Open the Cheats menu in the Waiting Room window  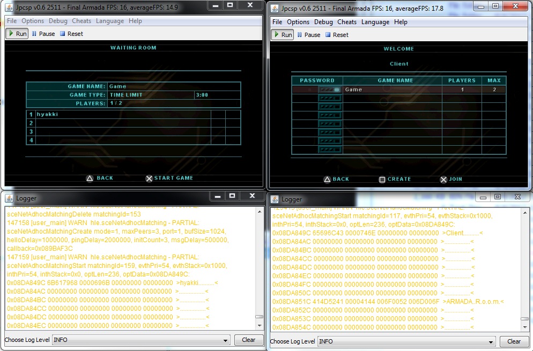pos(82,21)
